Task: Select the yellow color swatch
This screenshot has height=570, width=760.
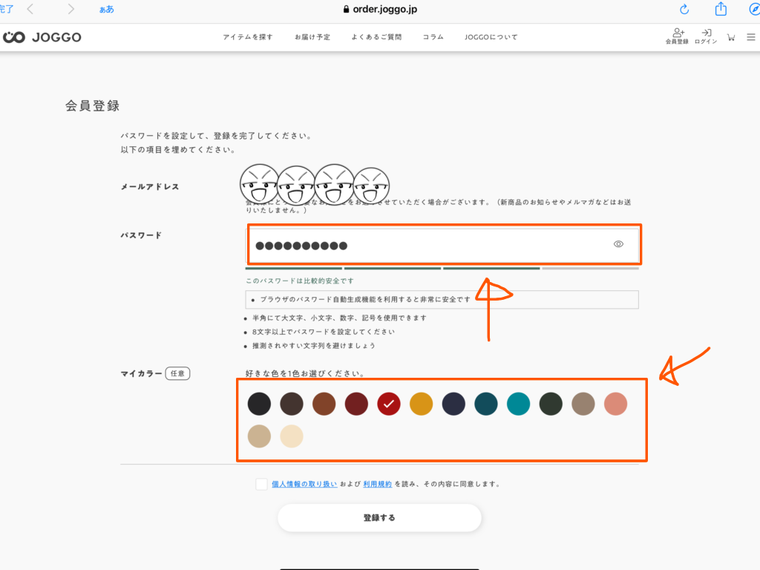Action: 421,404
